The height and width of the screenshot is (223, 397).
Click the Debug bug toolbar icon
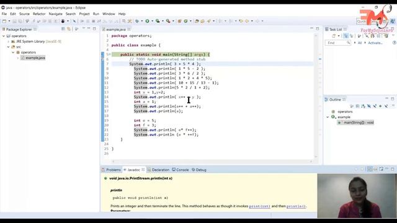pos(137,21)
